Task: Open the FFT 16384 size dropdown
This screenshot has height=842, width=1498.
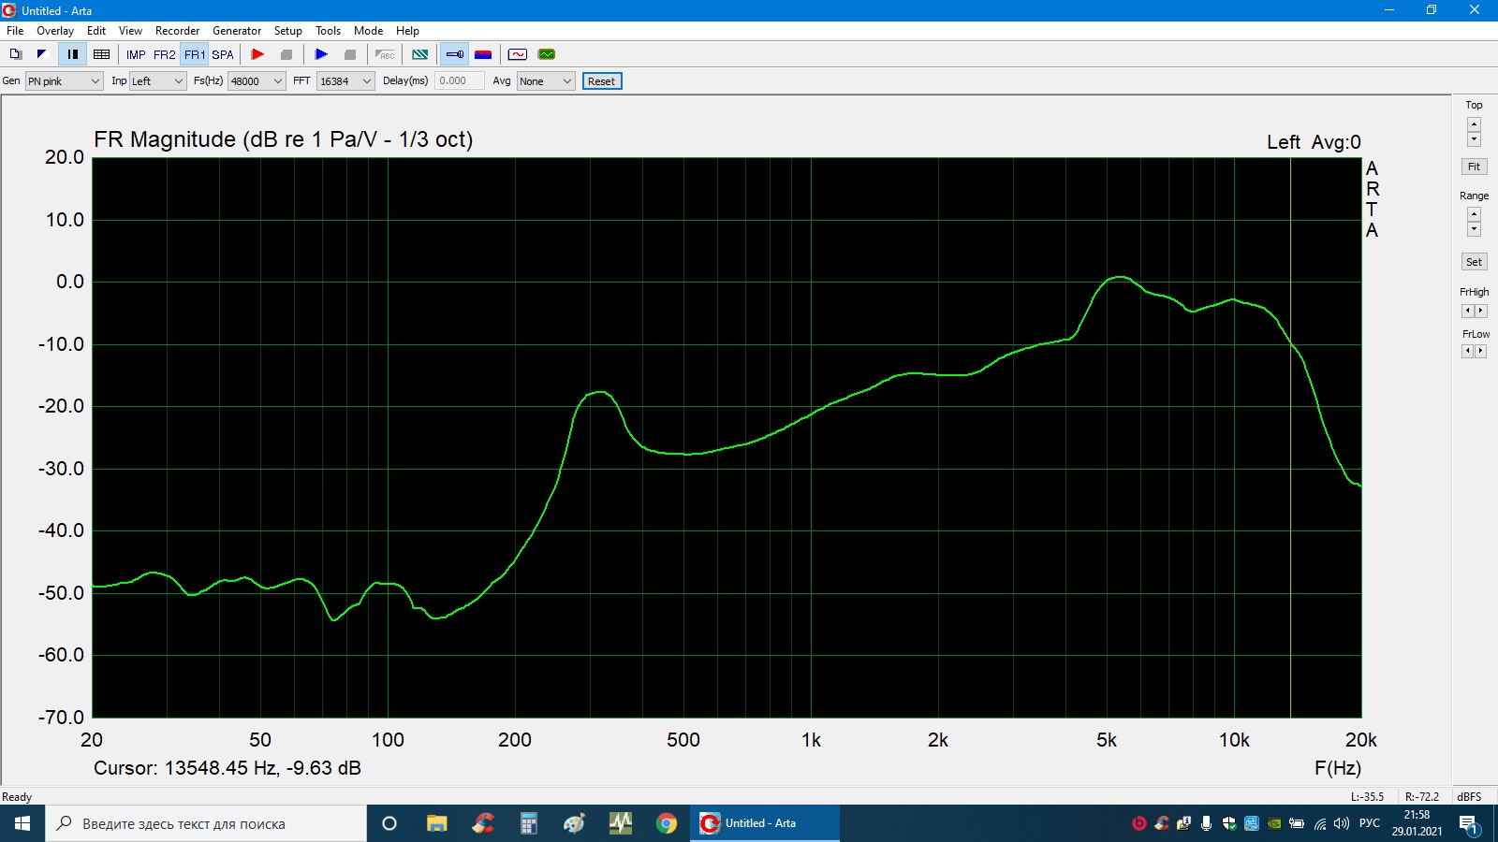Action: [345, 81]
